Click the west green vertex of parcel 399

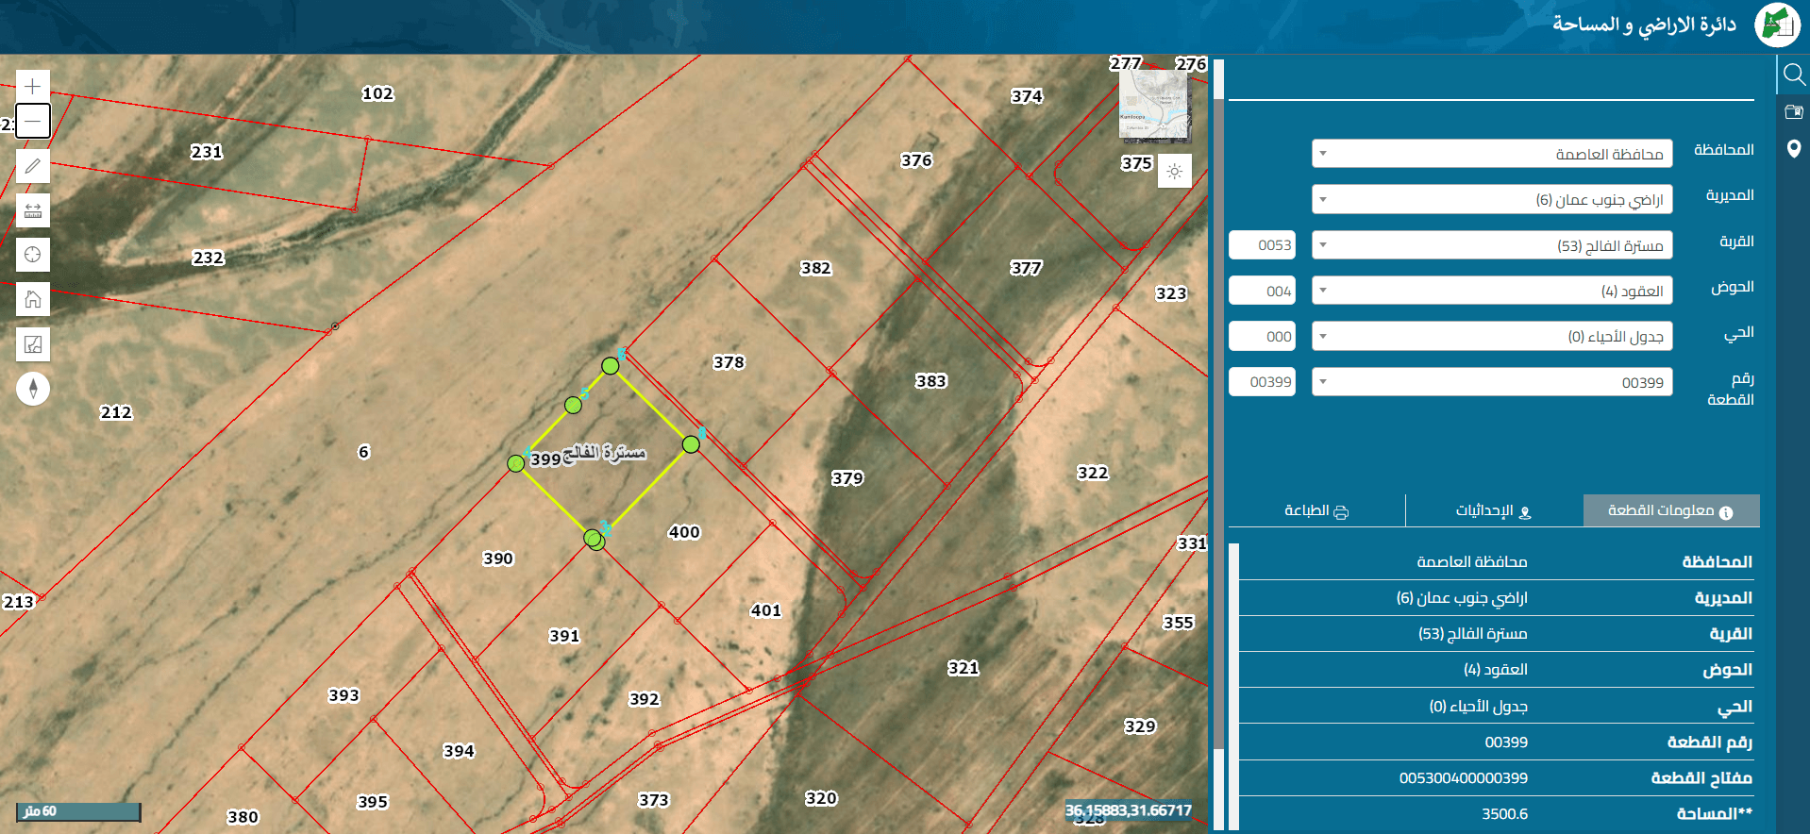pyautogui.click(x=515, y=463)
